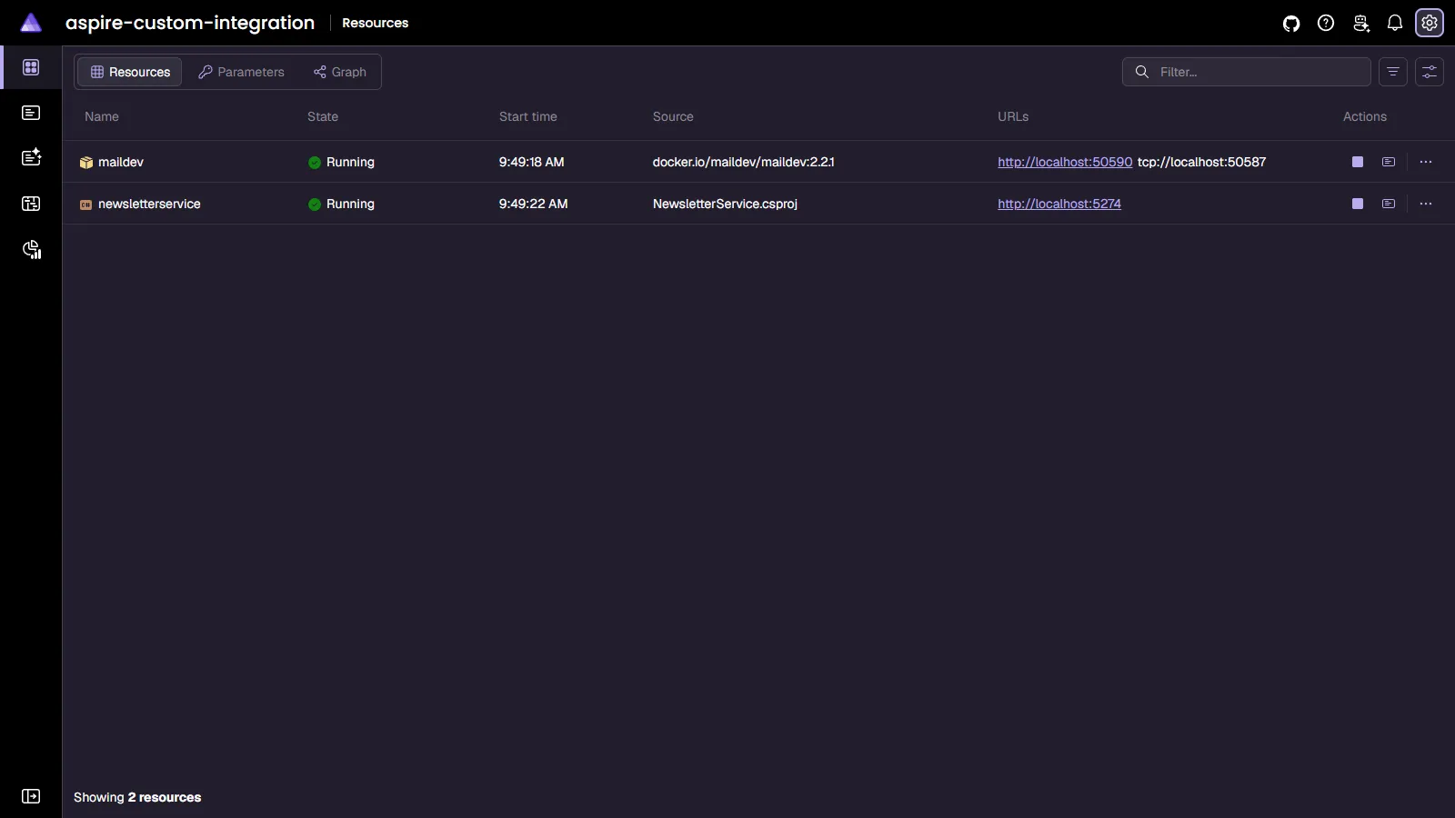Image resolution: width=1455 pixels, height=818 pixels.
Task: Expand the sidebar navigation panel
Action: click(x=31, y=796)
